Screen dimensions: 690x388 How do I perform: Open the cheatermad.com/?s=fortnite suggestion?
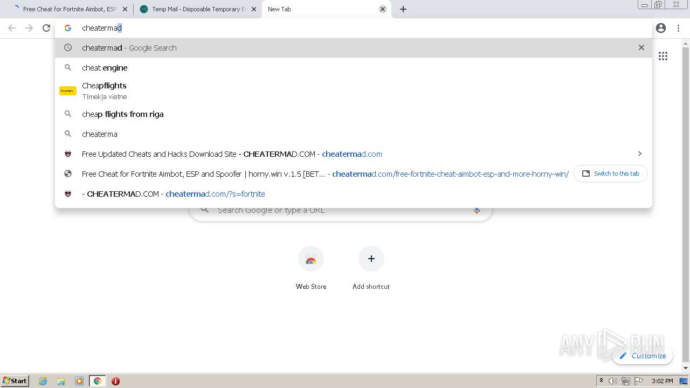click(x=354, y=193)
